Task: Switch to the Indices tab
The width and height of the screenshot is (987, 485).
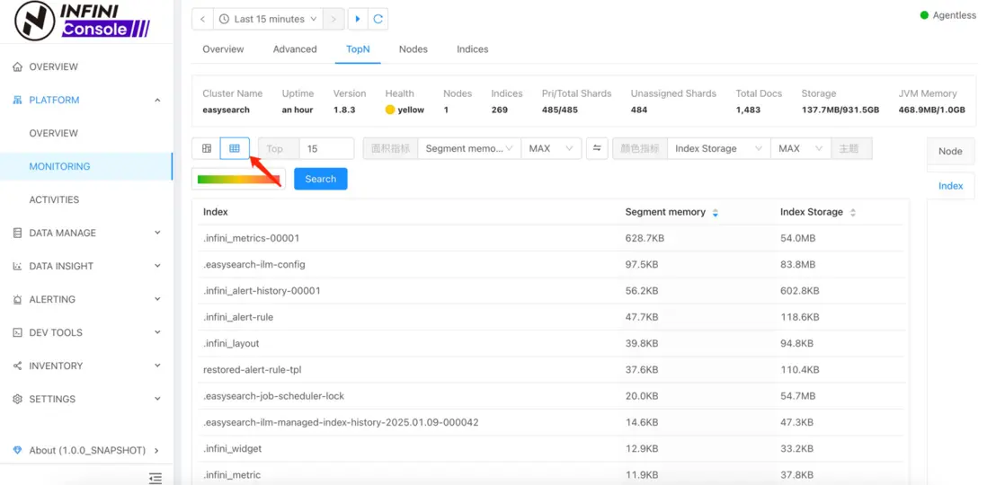Action: pos(472,49)
